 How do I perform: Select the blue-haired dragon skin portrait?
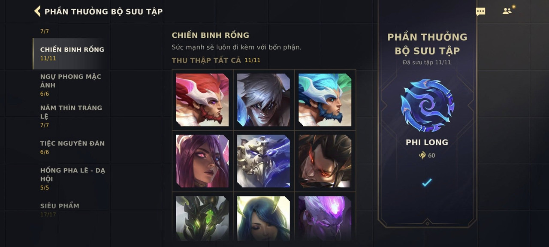point(325,100)
